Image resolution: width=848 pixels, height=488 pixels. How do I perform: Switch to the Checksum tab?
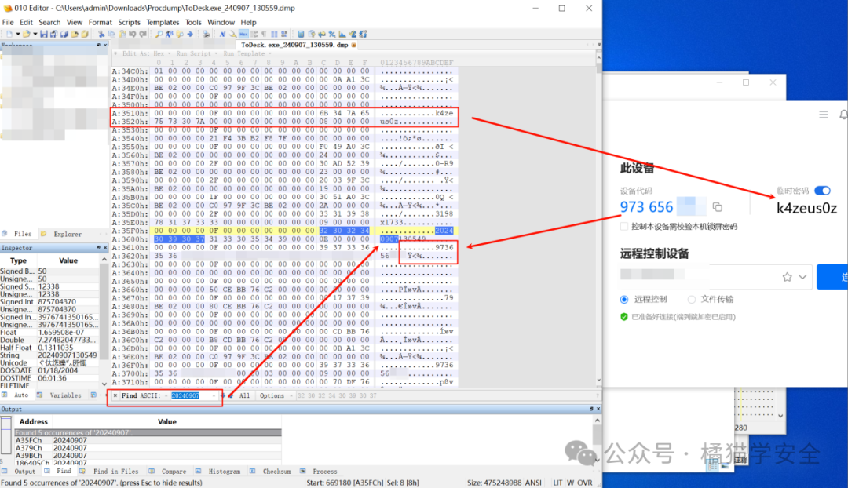point(272,472)
